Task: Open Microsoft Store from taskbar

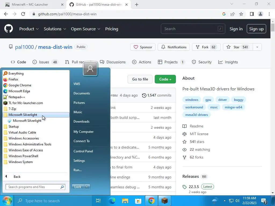Action: (x=138, y=201)
